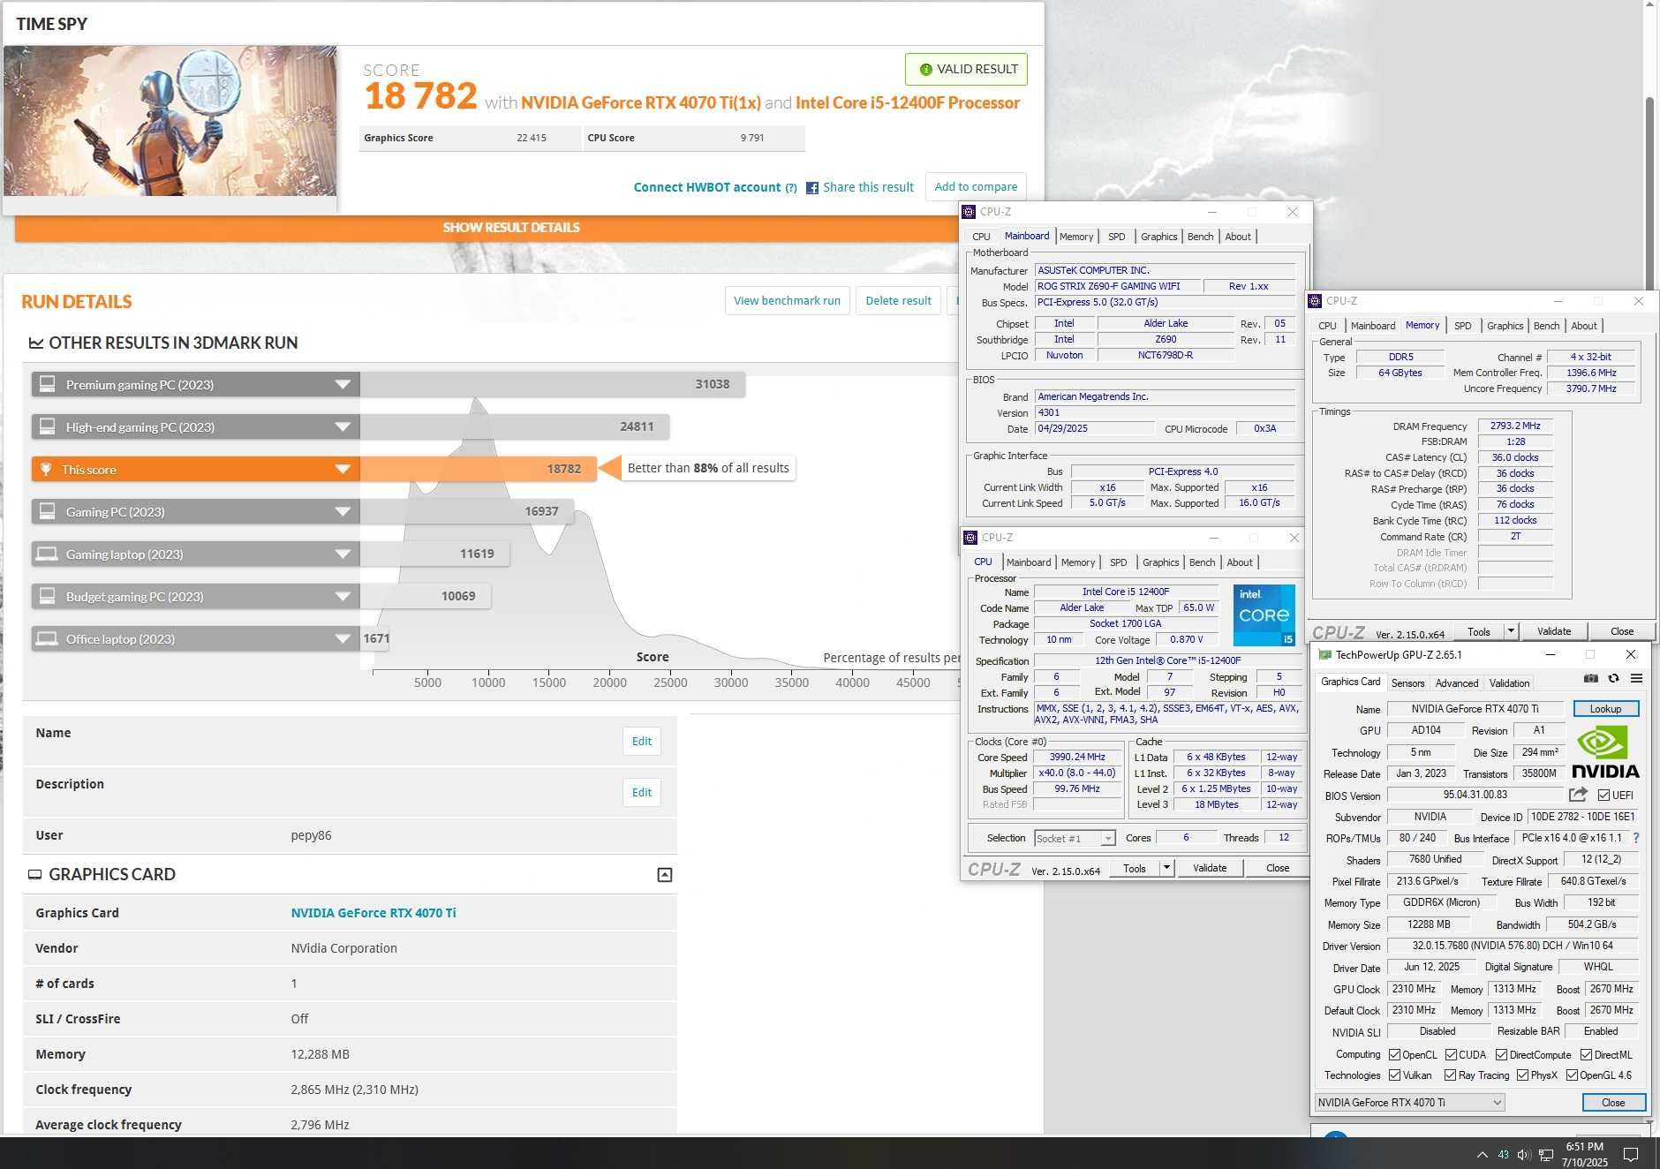The width and height of the screenshot is (1660, 1169).
Task: Toggle the CUDA checkbox
Action: click(x=1451, y=1054)
